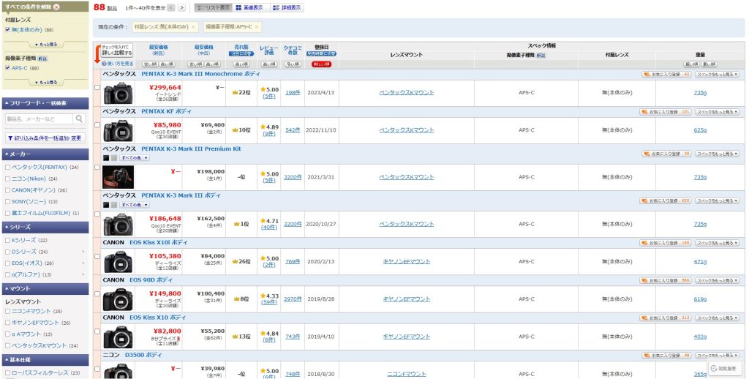Sort weight by 軽い順
This screenshot has width=749, height=379.
pos(692,64)
